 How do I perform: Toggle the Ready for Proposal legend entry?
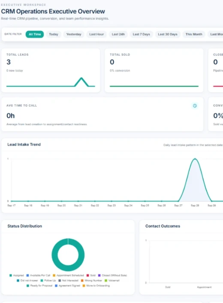click(39, 286)
